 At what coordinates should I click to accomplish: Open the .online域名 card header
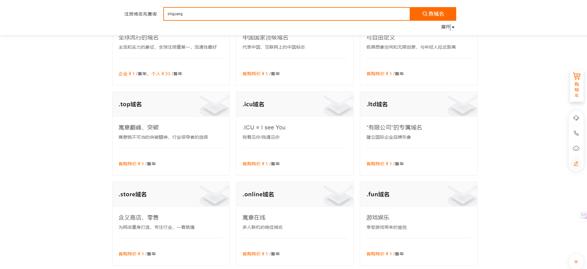coord(294,194)
